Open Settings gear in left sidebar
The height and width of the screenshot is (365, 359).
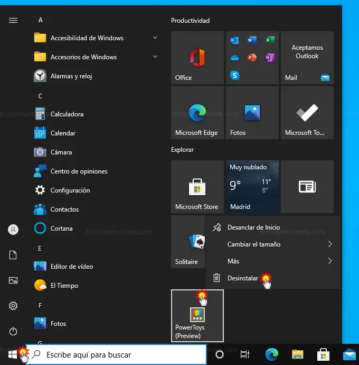click(13, 306)
